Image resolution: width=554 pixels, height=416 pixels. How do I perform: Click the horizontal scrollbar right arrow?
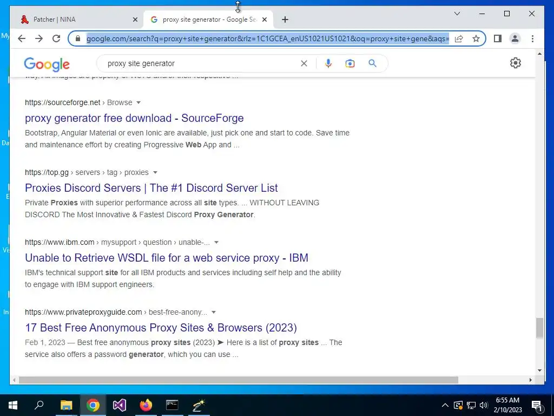pos(530,380)
